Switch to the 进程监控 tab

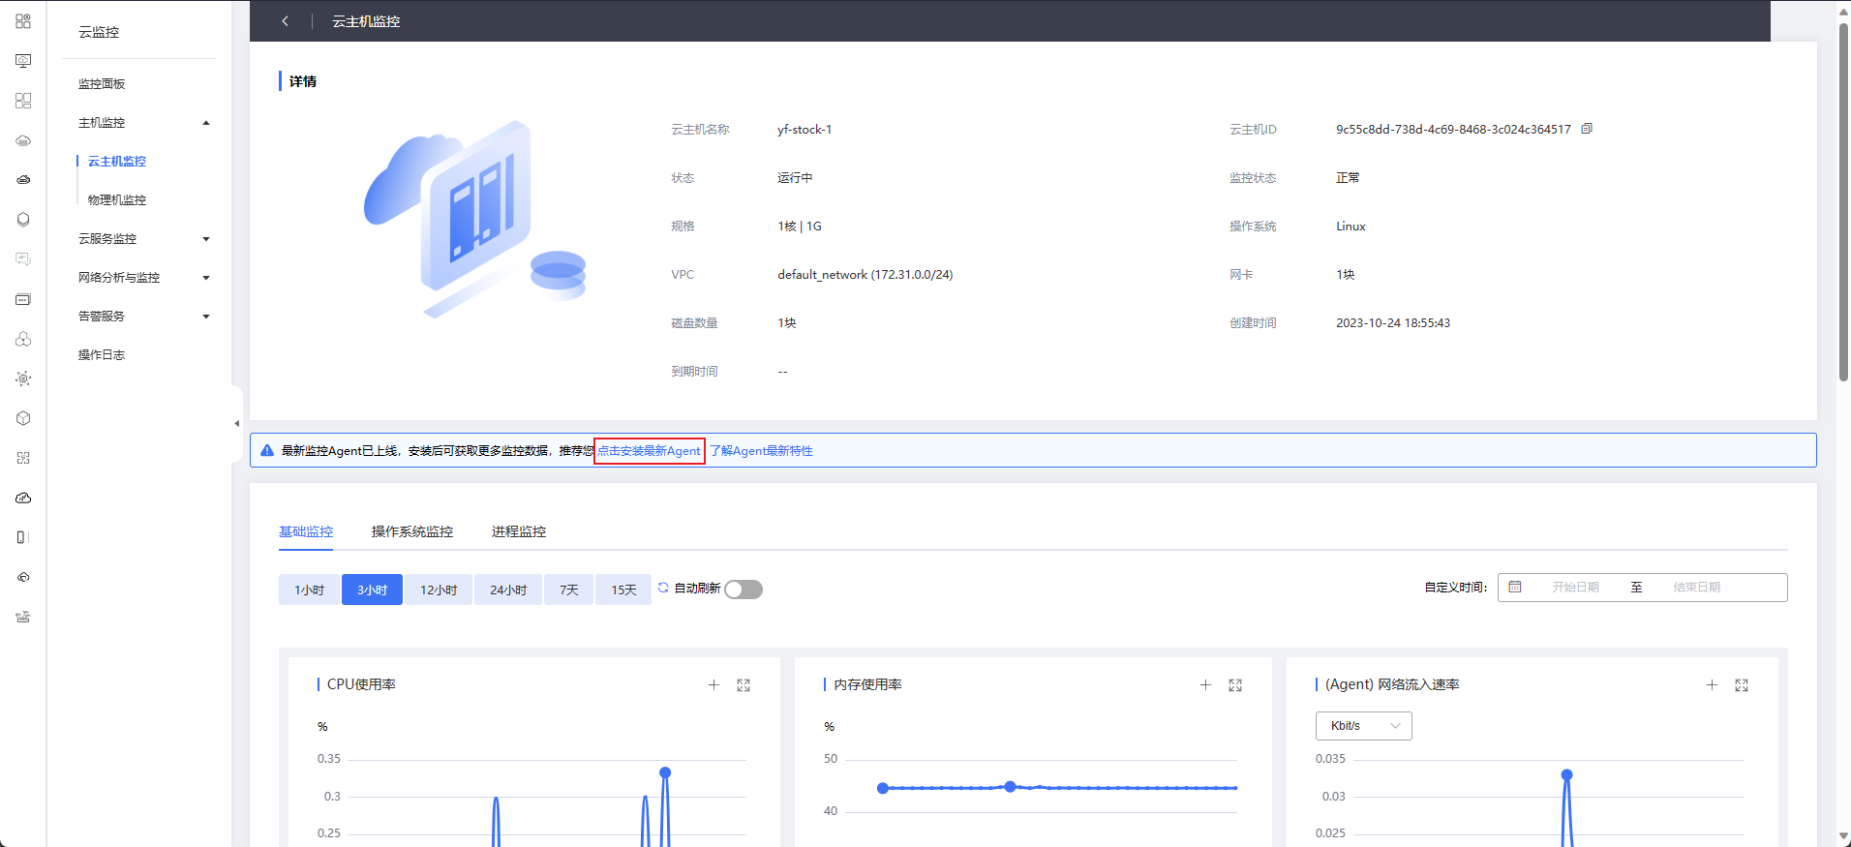(x=518, y=531)
